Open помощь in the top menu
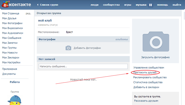Screen dimensions: 185x105 point(162,5)
